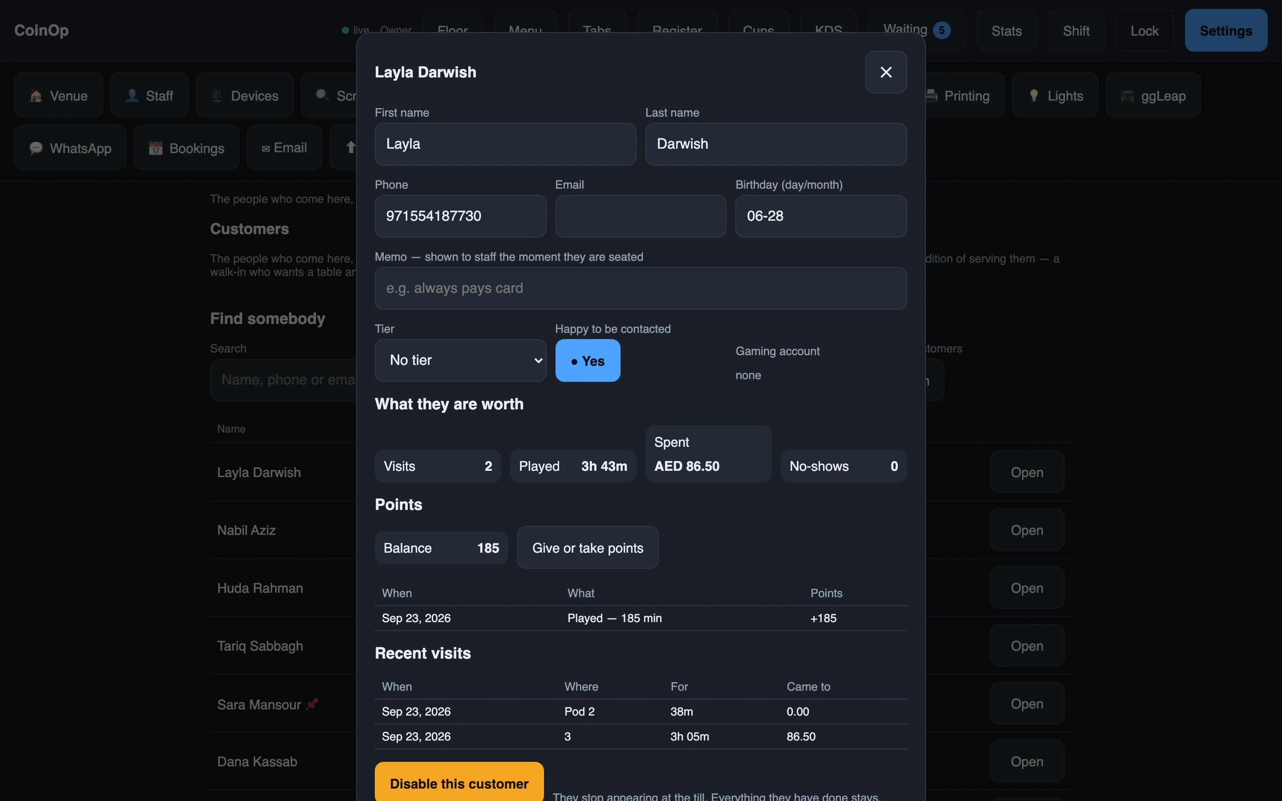Click the Email envelope icon
This screenshot has height=801, width=1282.
(x=266, y=148)
